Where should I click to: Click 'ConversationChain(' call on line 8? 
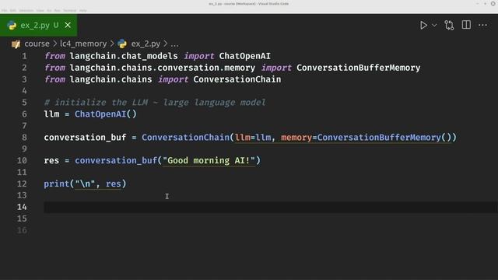tap(188, 138)
